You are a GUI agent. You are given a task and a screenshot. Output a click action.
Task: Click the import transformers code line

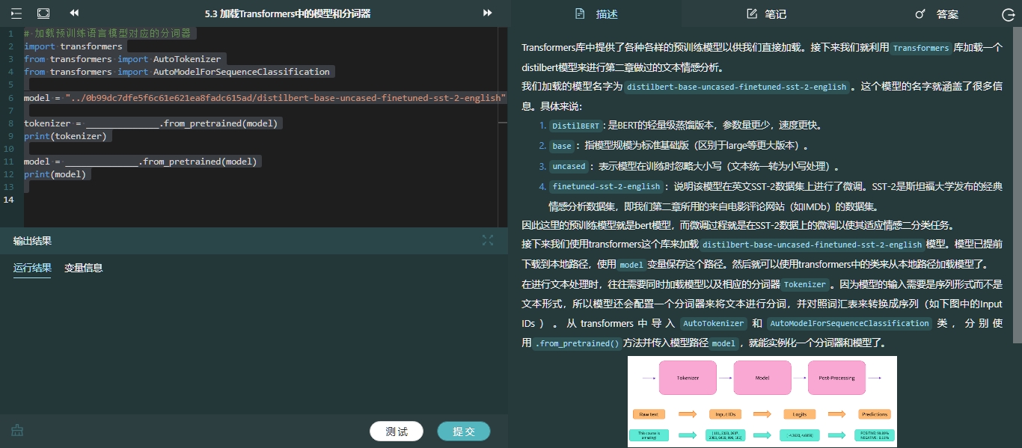tap(73, 46)
